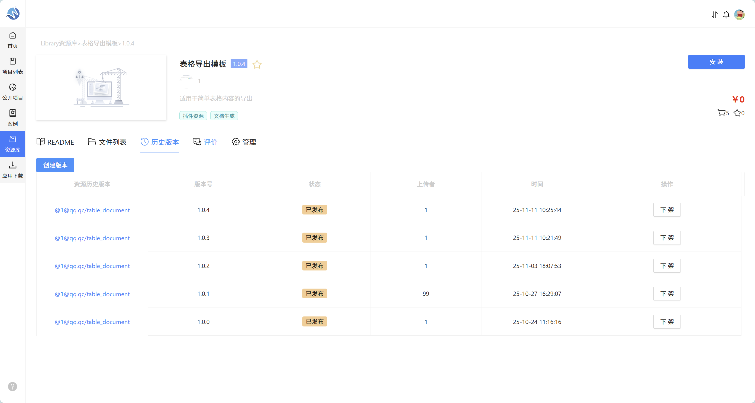The image size is (755, 403).
Task: Open table_document link for version 1.0.3
Action: pos(92,238)
